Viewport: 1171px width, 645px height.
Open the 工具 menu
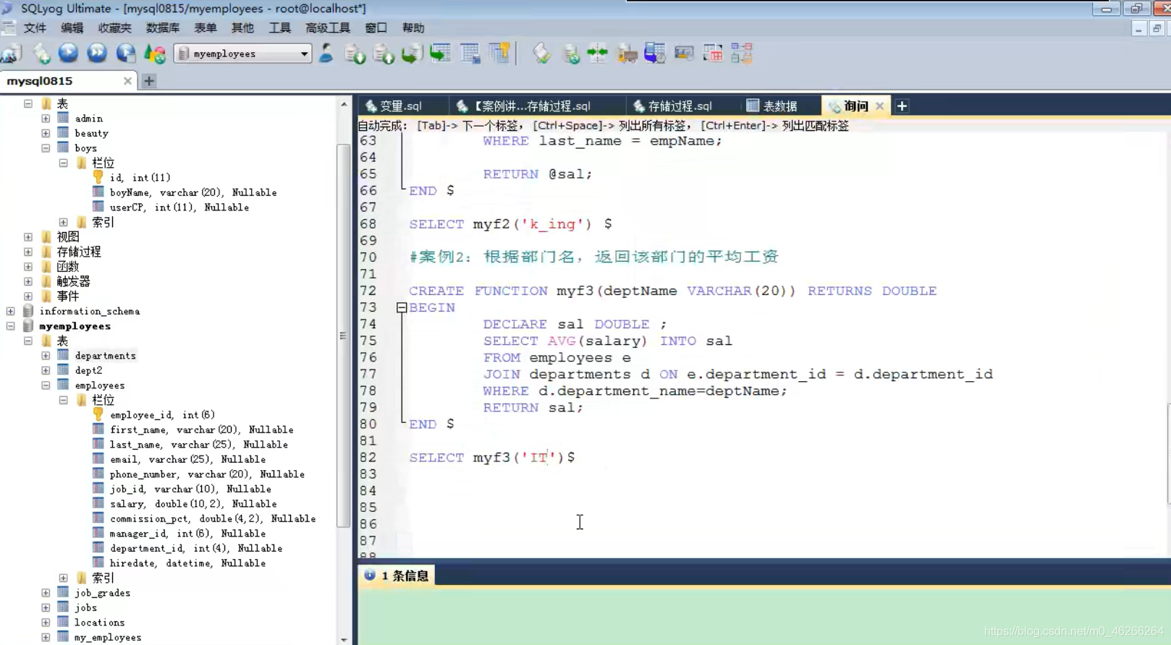point(279,27)
